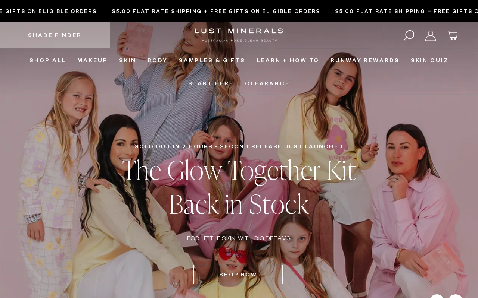
Task: Go to Runway Rewards page
Action: point(365,60)
